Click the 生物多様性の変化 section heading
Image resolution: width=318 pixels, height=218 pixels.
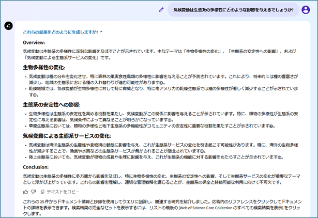(x=44, y=67)
